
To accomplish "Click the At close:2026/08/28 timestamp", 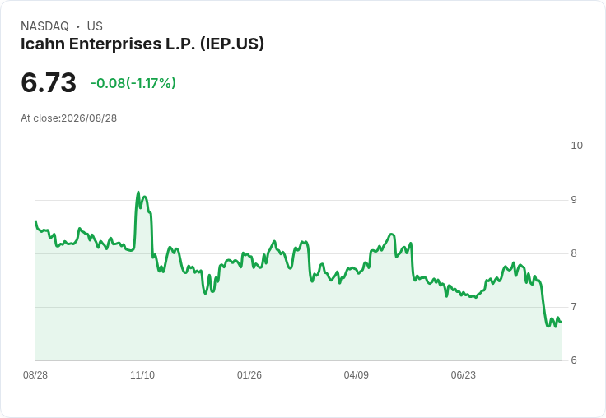I will click(68, 118).
